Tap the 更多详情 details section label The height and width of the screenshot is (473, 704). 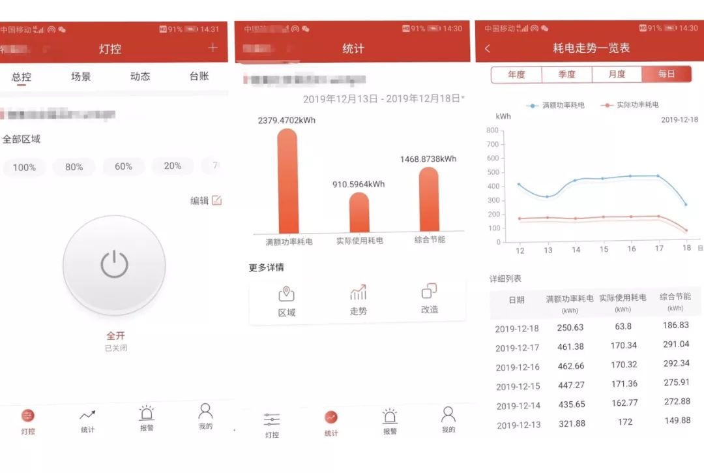(267, 267)
